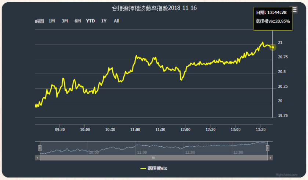Set zoom range to 1Y
308x180 pixels.
(104, 21)
